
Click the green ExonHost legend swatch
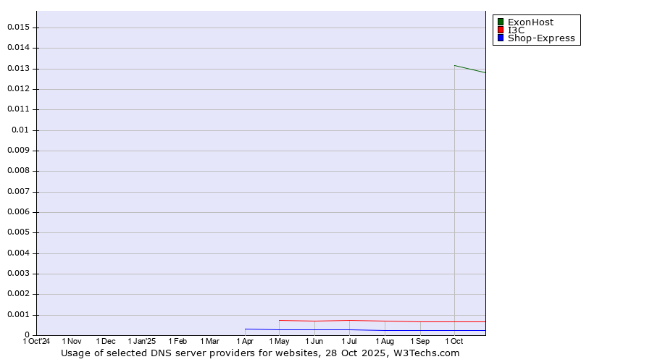[x=500, y=22]
